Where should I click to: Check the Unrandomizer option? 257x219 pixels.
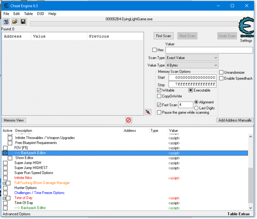pos(221,72)
